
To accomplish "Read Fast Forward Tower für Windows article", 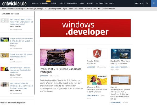I will (21, 86).
